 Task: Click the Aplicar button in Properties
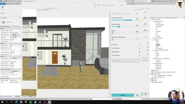click(x=17, y=96)
